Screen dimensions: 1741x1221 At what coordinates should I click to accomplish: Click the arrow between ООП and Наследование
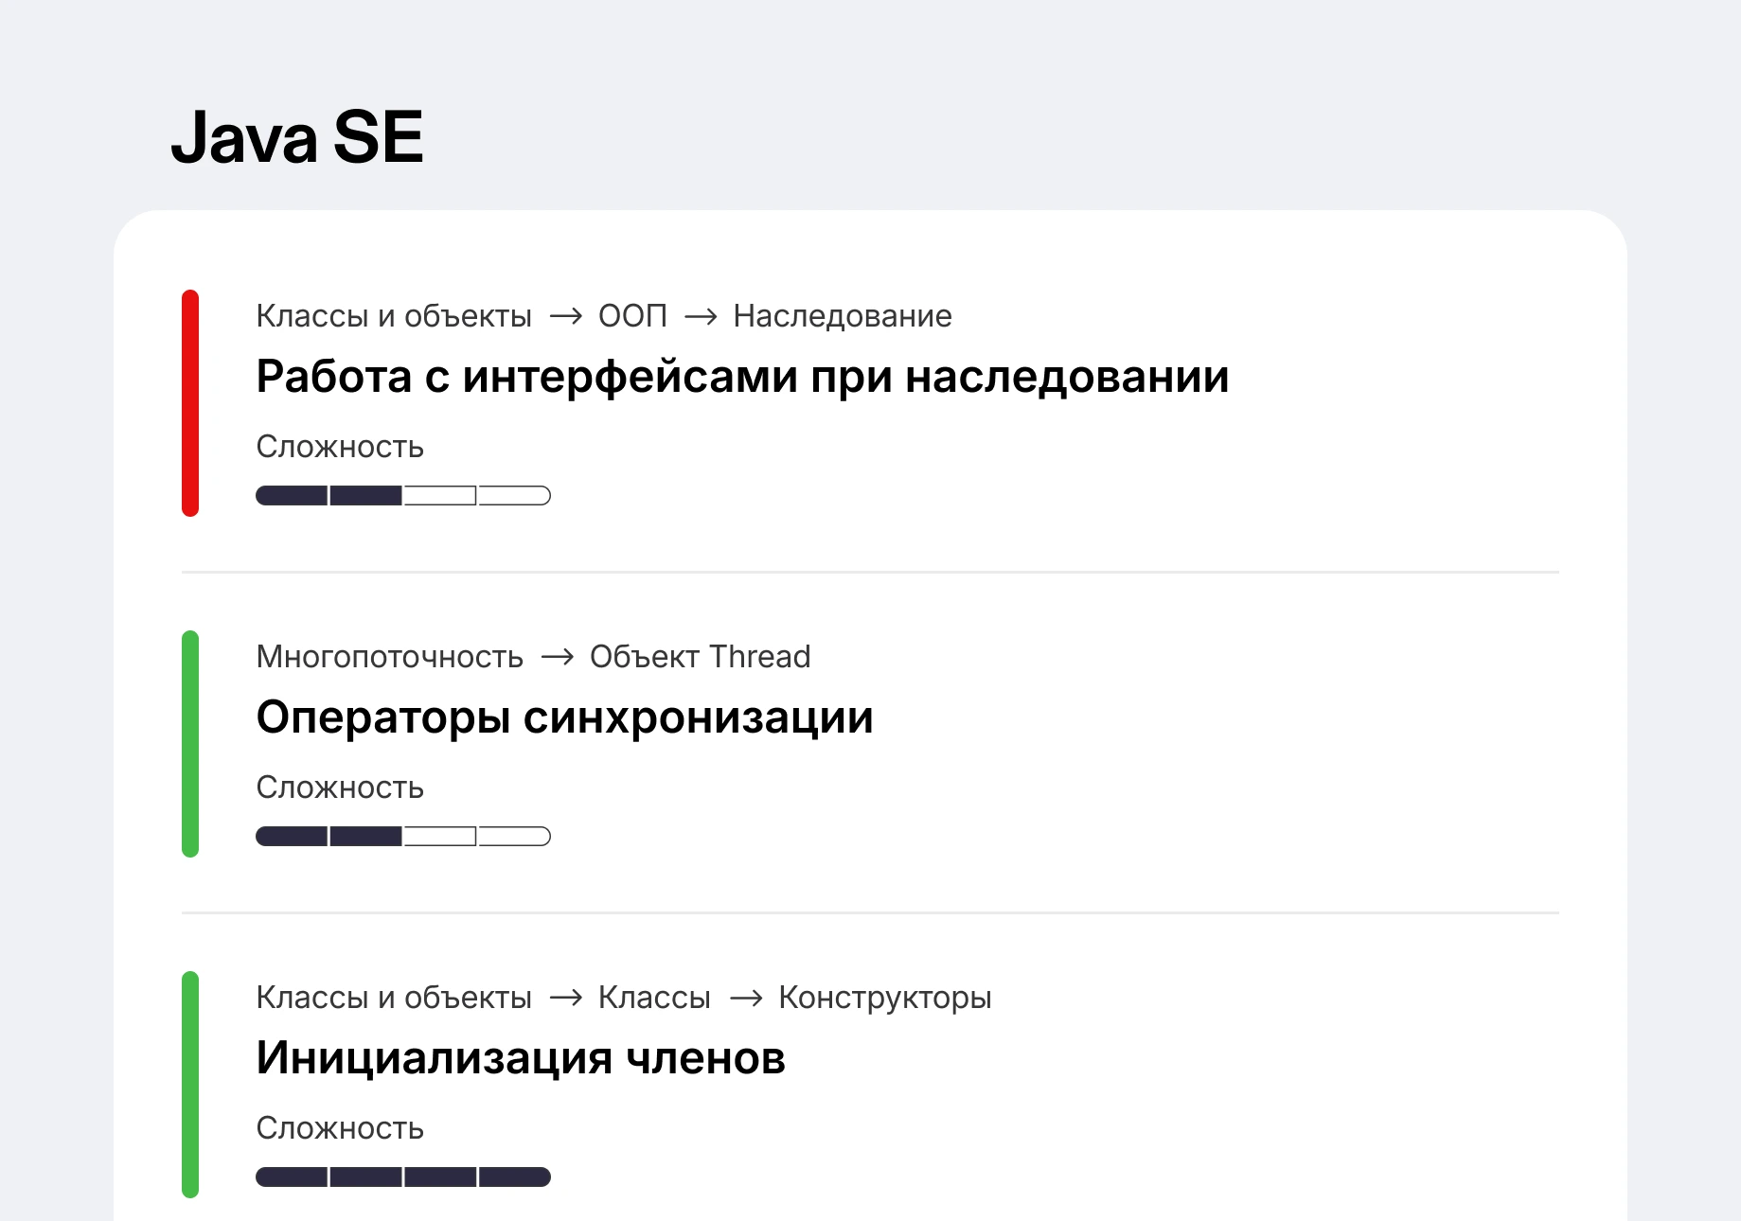pos(701,316)
